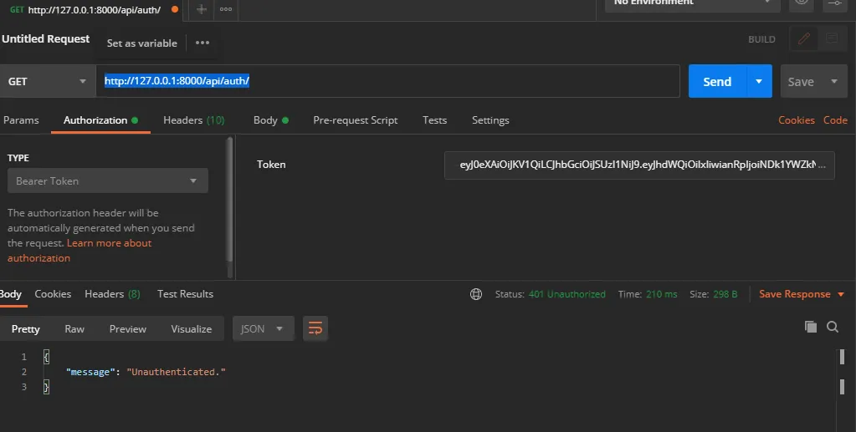Expand the Send button arrow options

(759, 81)
